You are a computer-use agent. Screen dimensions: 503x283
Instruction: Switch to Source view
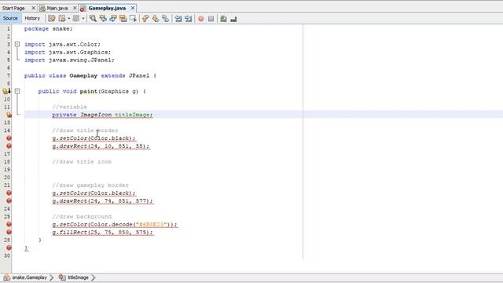pos(10,18)
